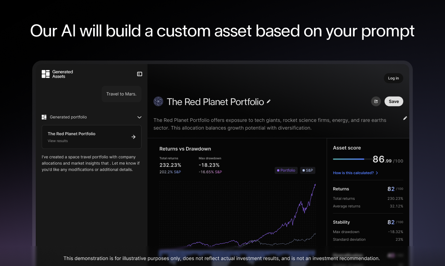This screenshot has height=266, width=445.
Task: Click the Generated Assets logo icon
Action: click(46, 74)
